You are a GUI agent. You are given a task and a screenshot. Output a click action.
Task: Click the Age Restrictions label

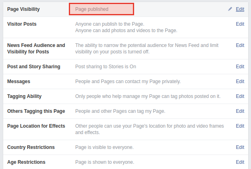pos(26,162)
